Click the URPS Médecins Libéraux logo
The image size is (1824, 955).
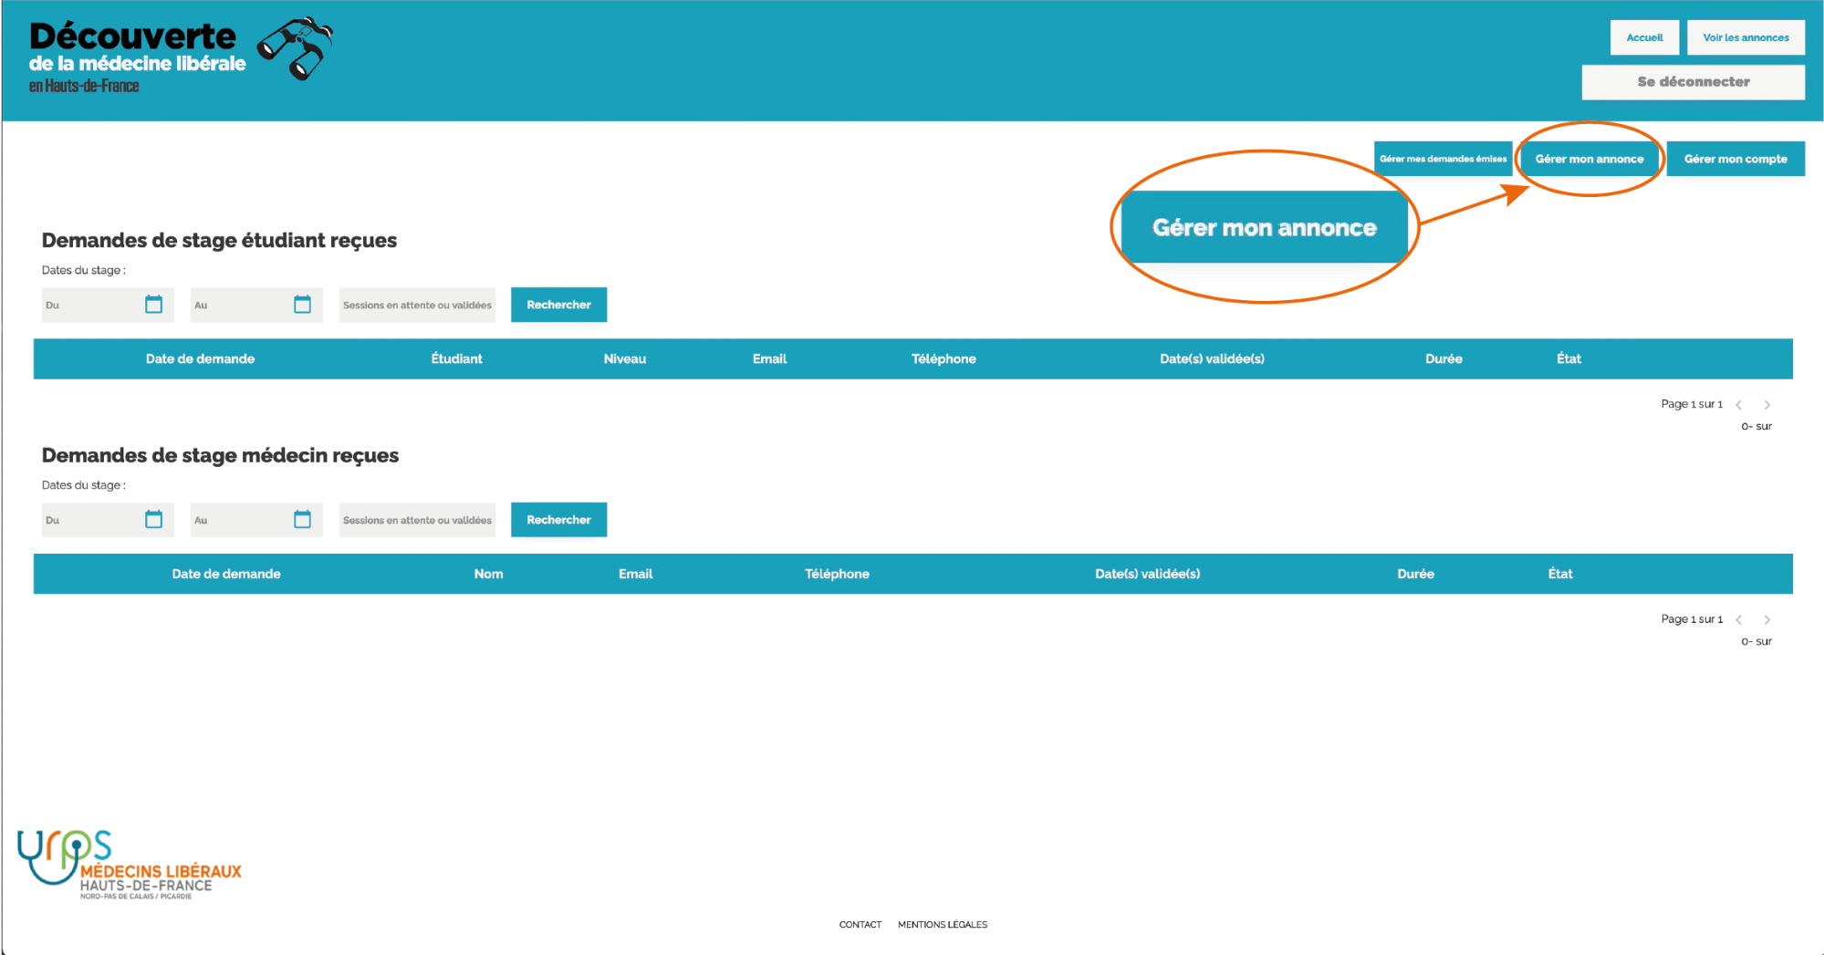tap(129, 865)
